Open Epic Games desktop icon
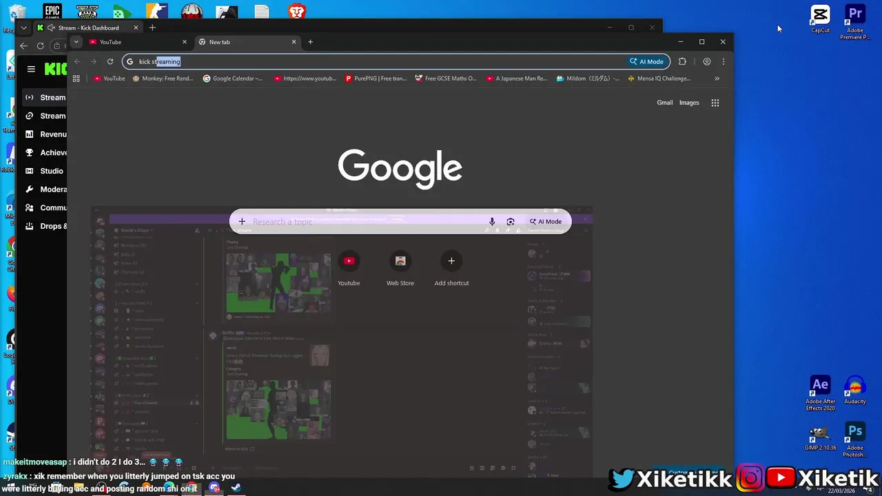This screenshot has height=496, width=882. [x=52, y=12]
